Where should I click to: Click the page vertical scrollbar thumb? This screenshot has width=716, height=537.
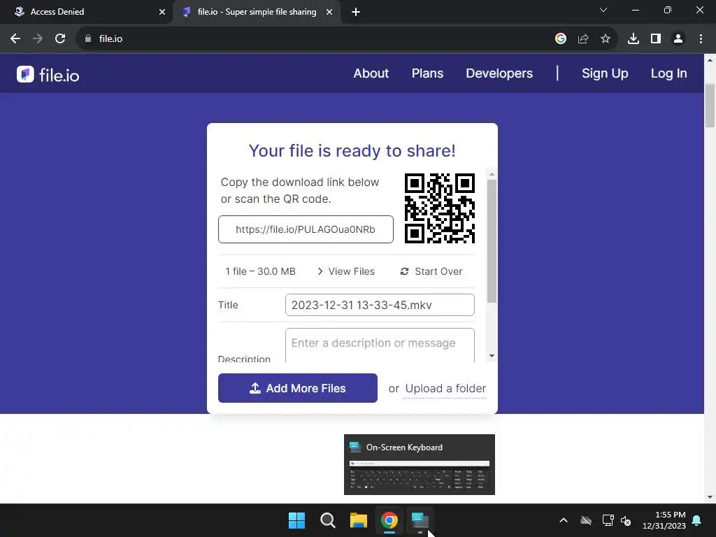coord(710,105)
